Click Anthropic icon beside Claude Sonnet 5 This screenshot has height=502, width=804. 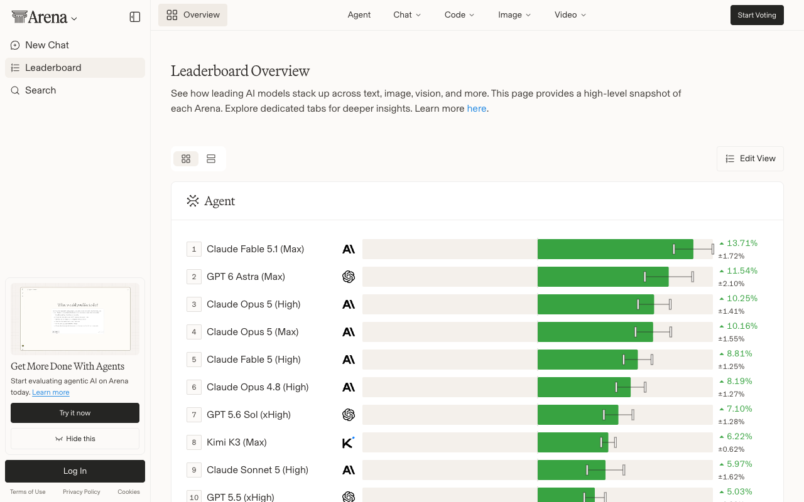coord(349,470)
